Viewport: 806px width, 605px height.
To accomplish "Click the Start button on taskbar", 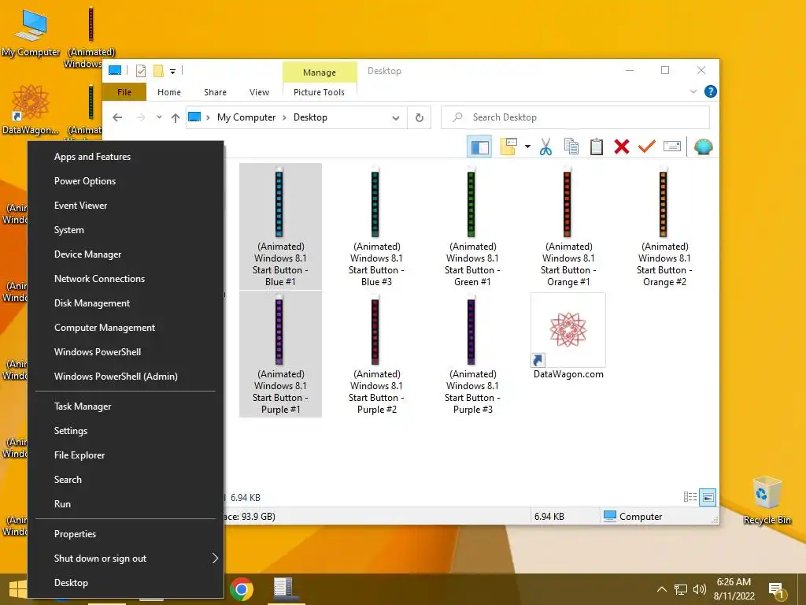I will point(17,589).
